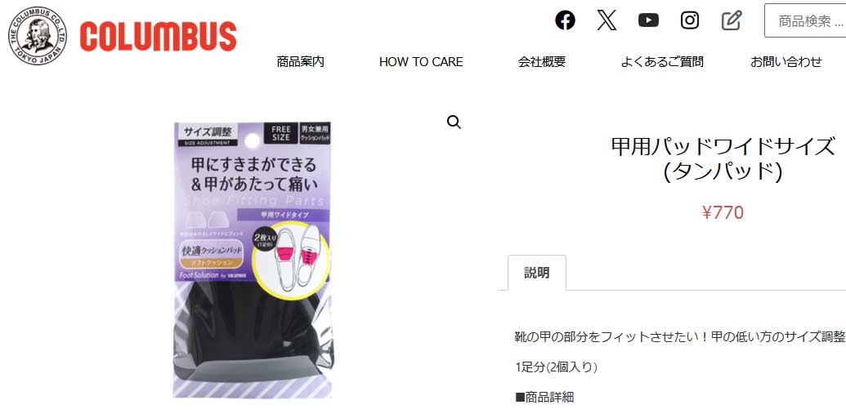Open the X (Twitter) icon link

pyautogui.click(x=607, y=20)
